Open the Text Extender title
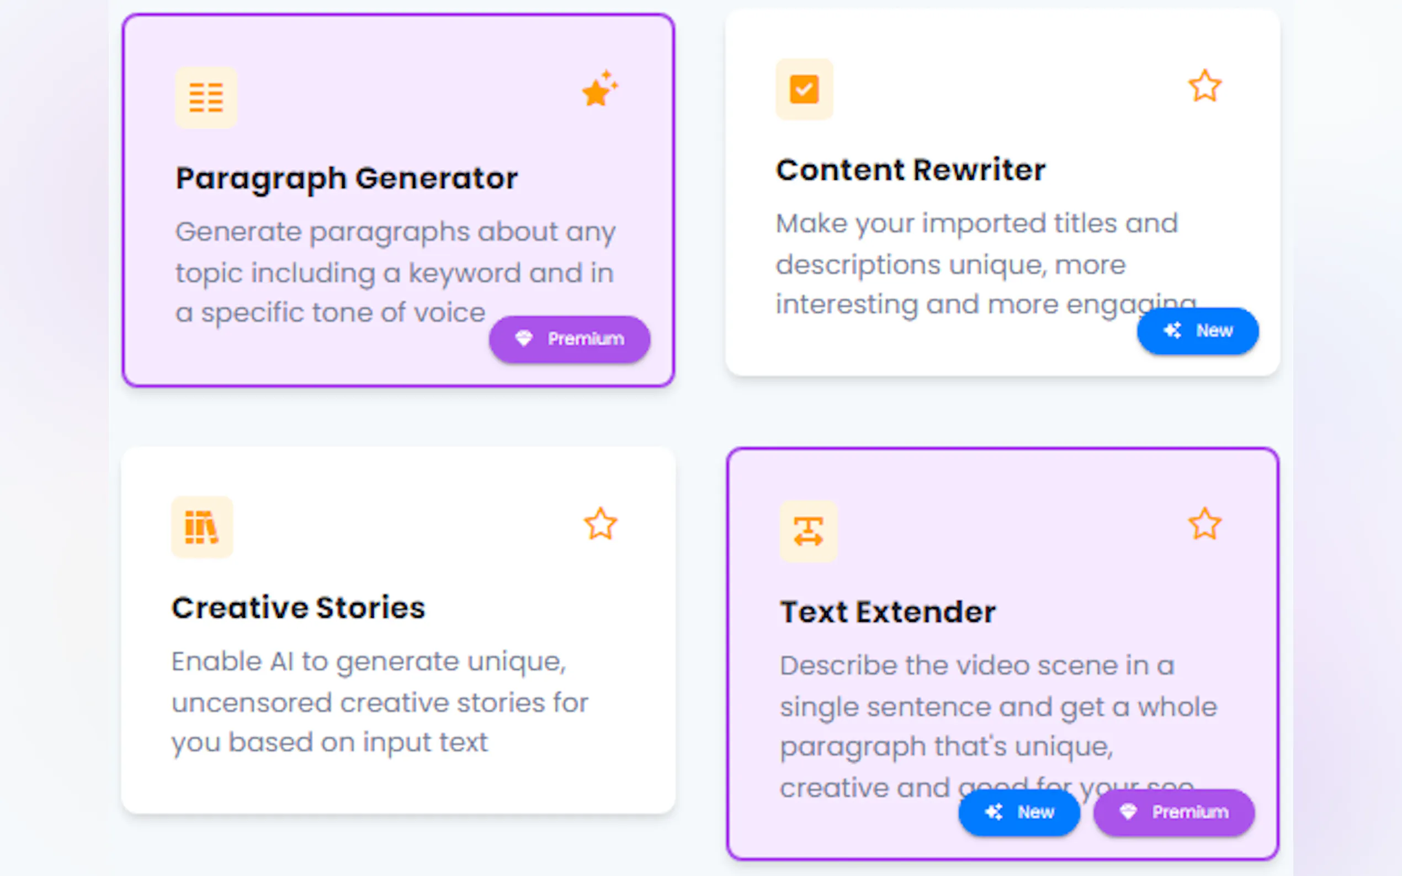1402x876 pixels. [x=888, y=612]
